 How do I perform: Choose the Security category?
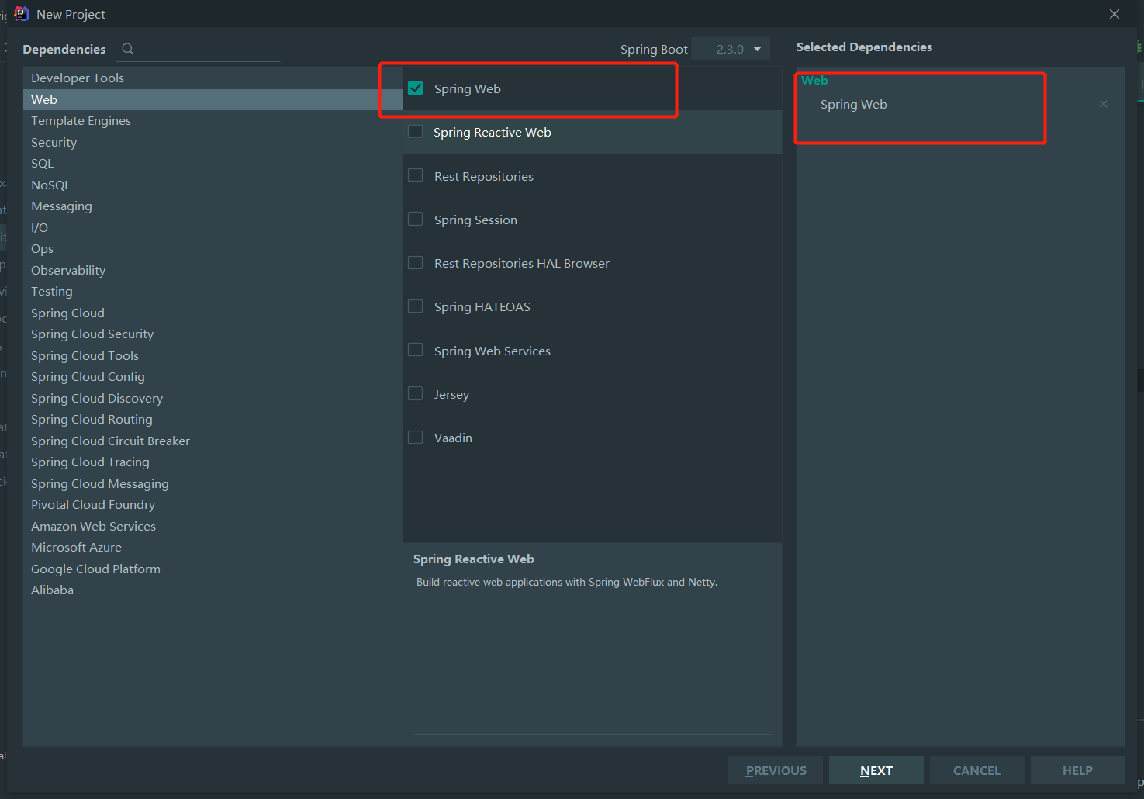coord(213,142)
